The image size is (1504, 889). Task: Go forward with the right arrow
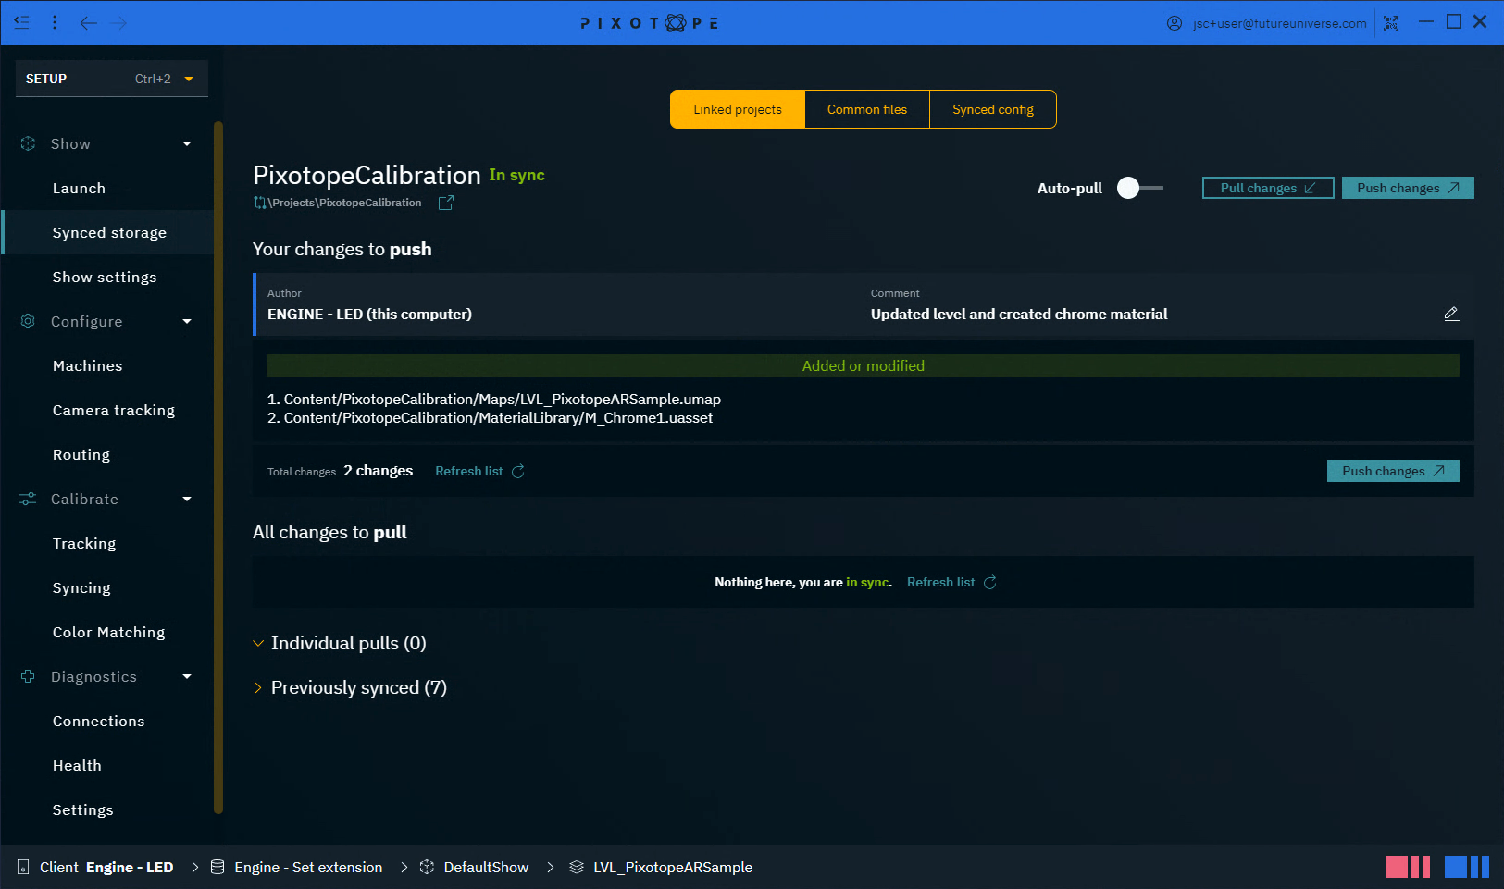coord(118,22)
